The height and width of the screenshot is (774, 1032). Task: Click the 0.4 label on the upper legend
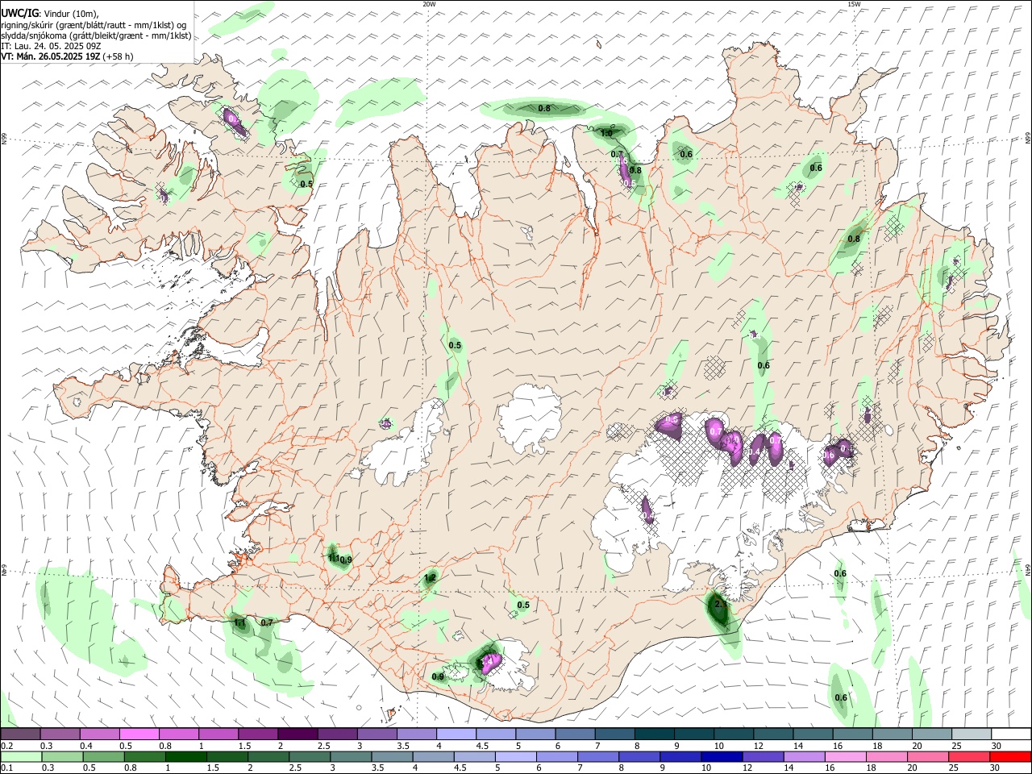coord(86,746)
